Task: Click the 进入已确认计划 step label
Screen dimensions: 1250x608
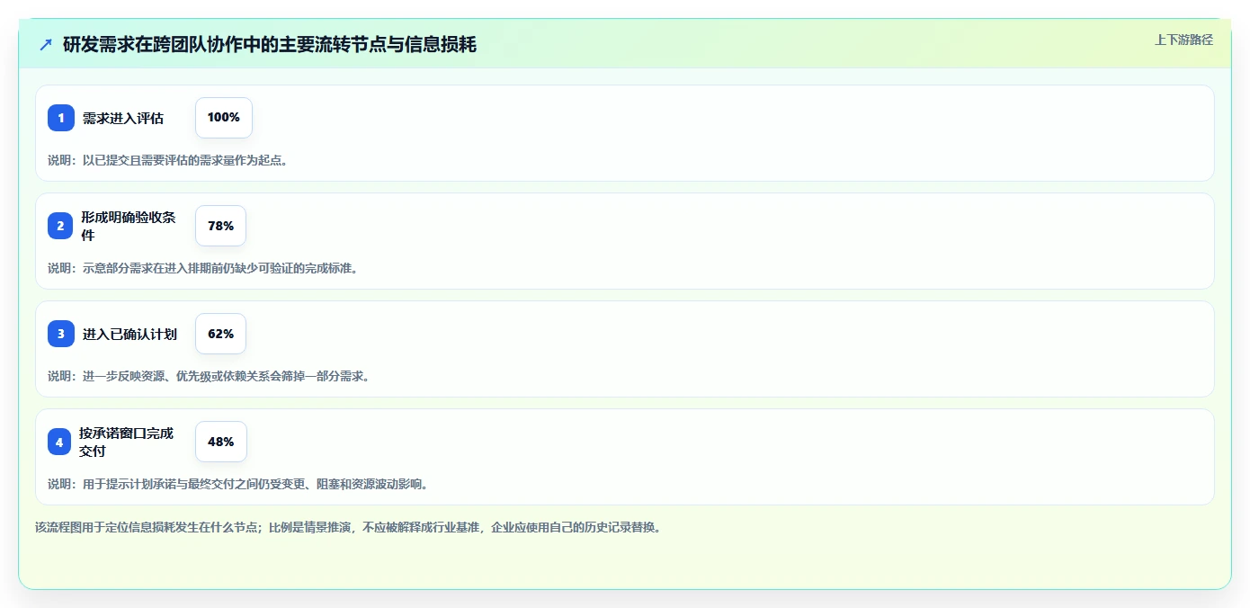Action: [129, 334]
